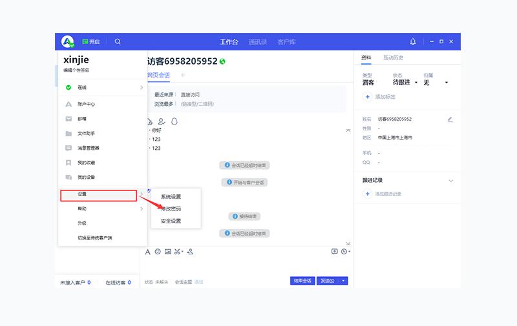Switch to the 客户库 tab

tap(286, 42)
